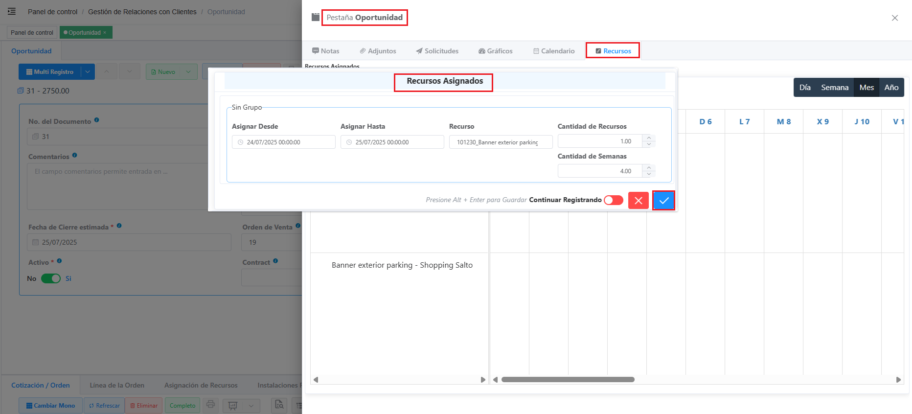Switch calendar view to Semana
Image resolution: width=912 pixels, height=414 pixels.
point(834,88)
